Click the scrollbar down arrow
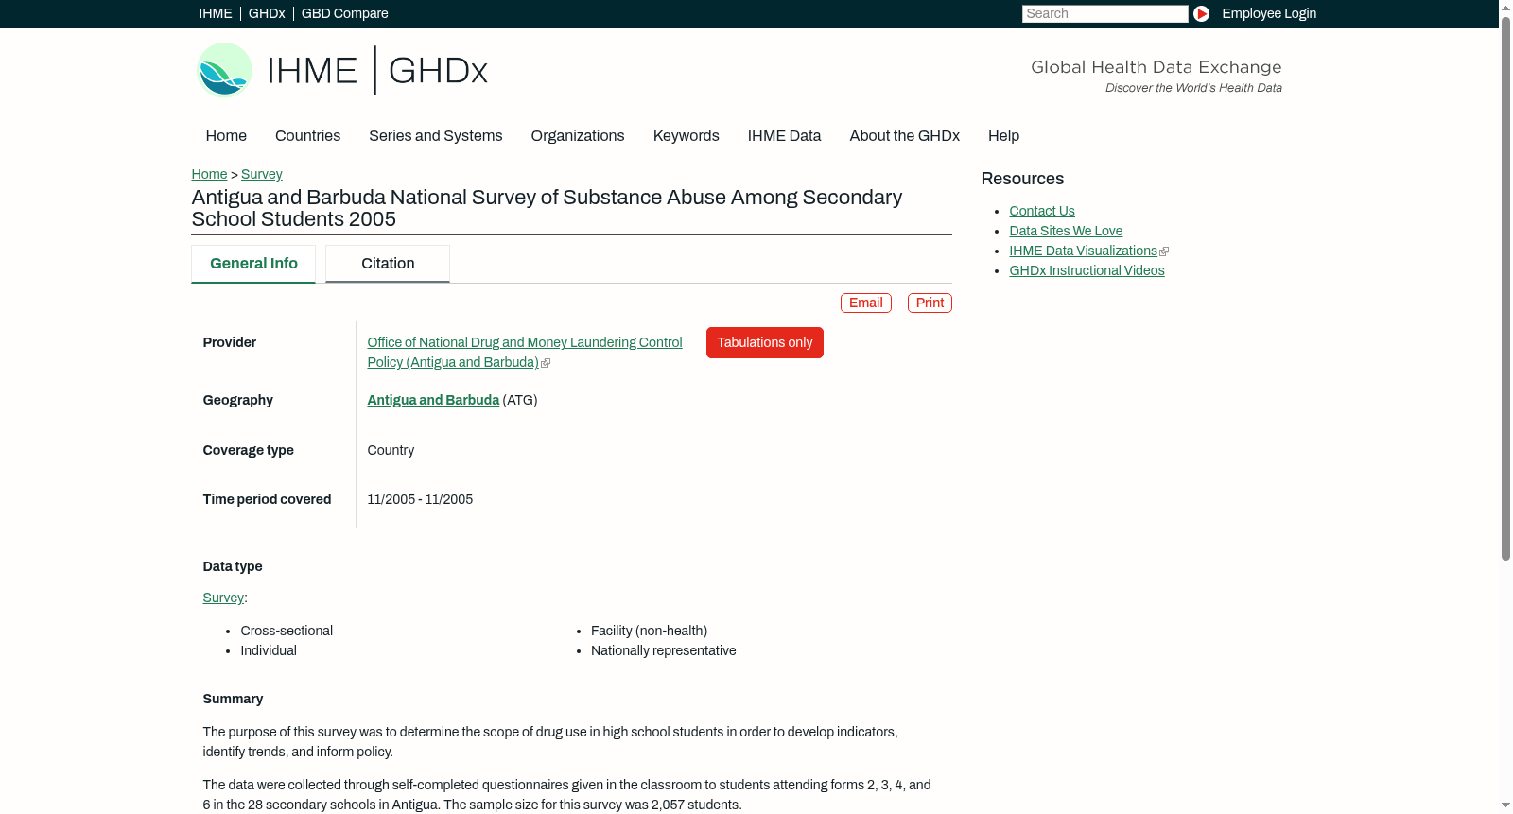 (1505, 805)
